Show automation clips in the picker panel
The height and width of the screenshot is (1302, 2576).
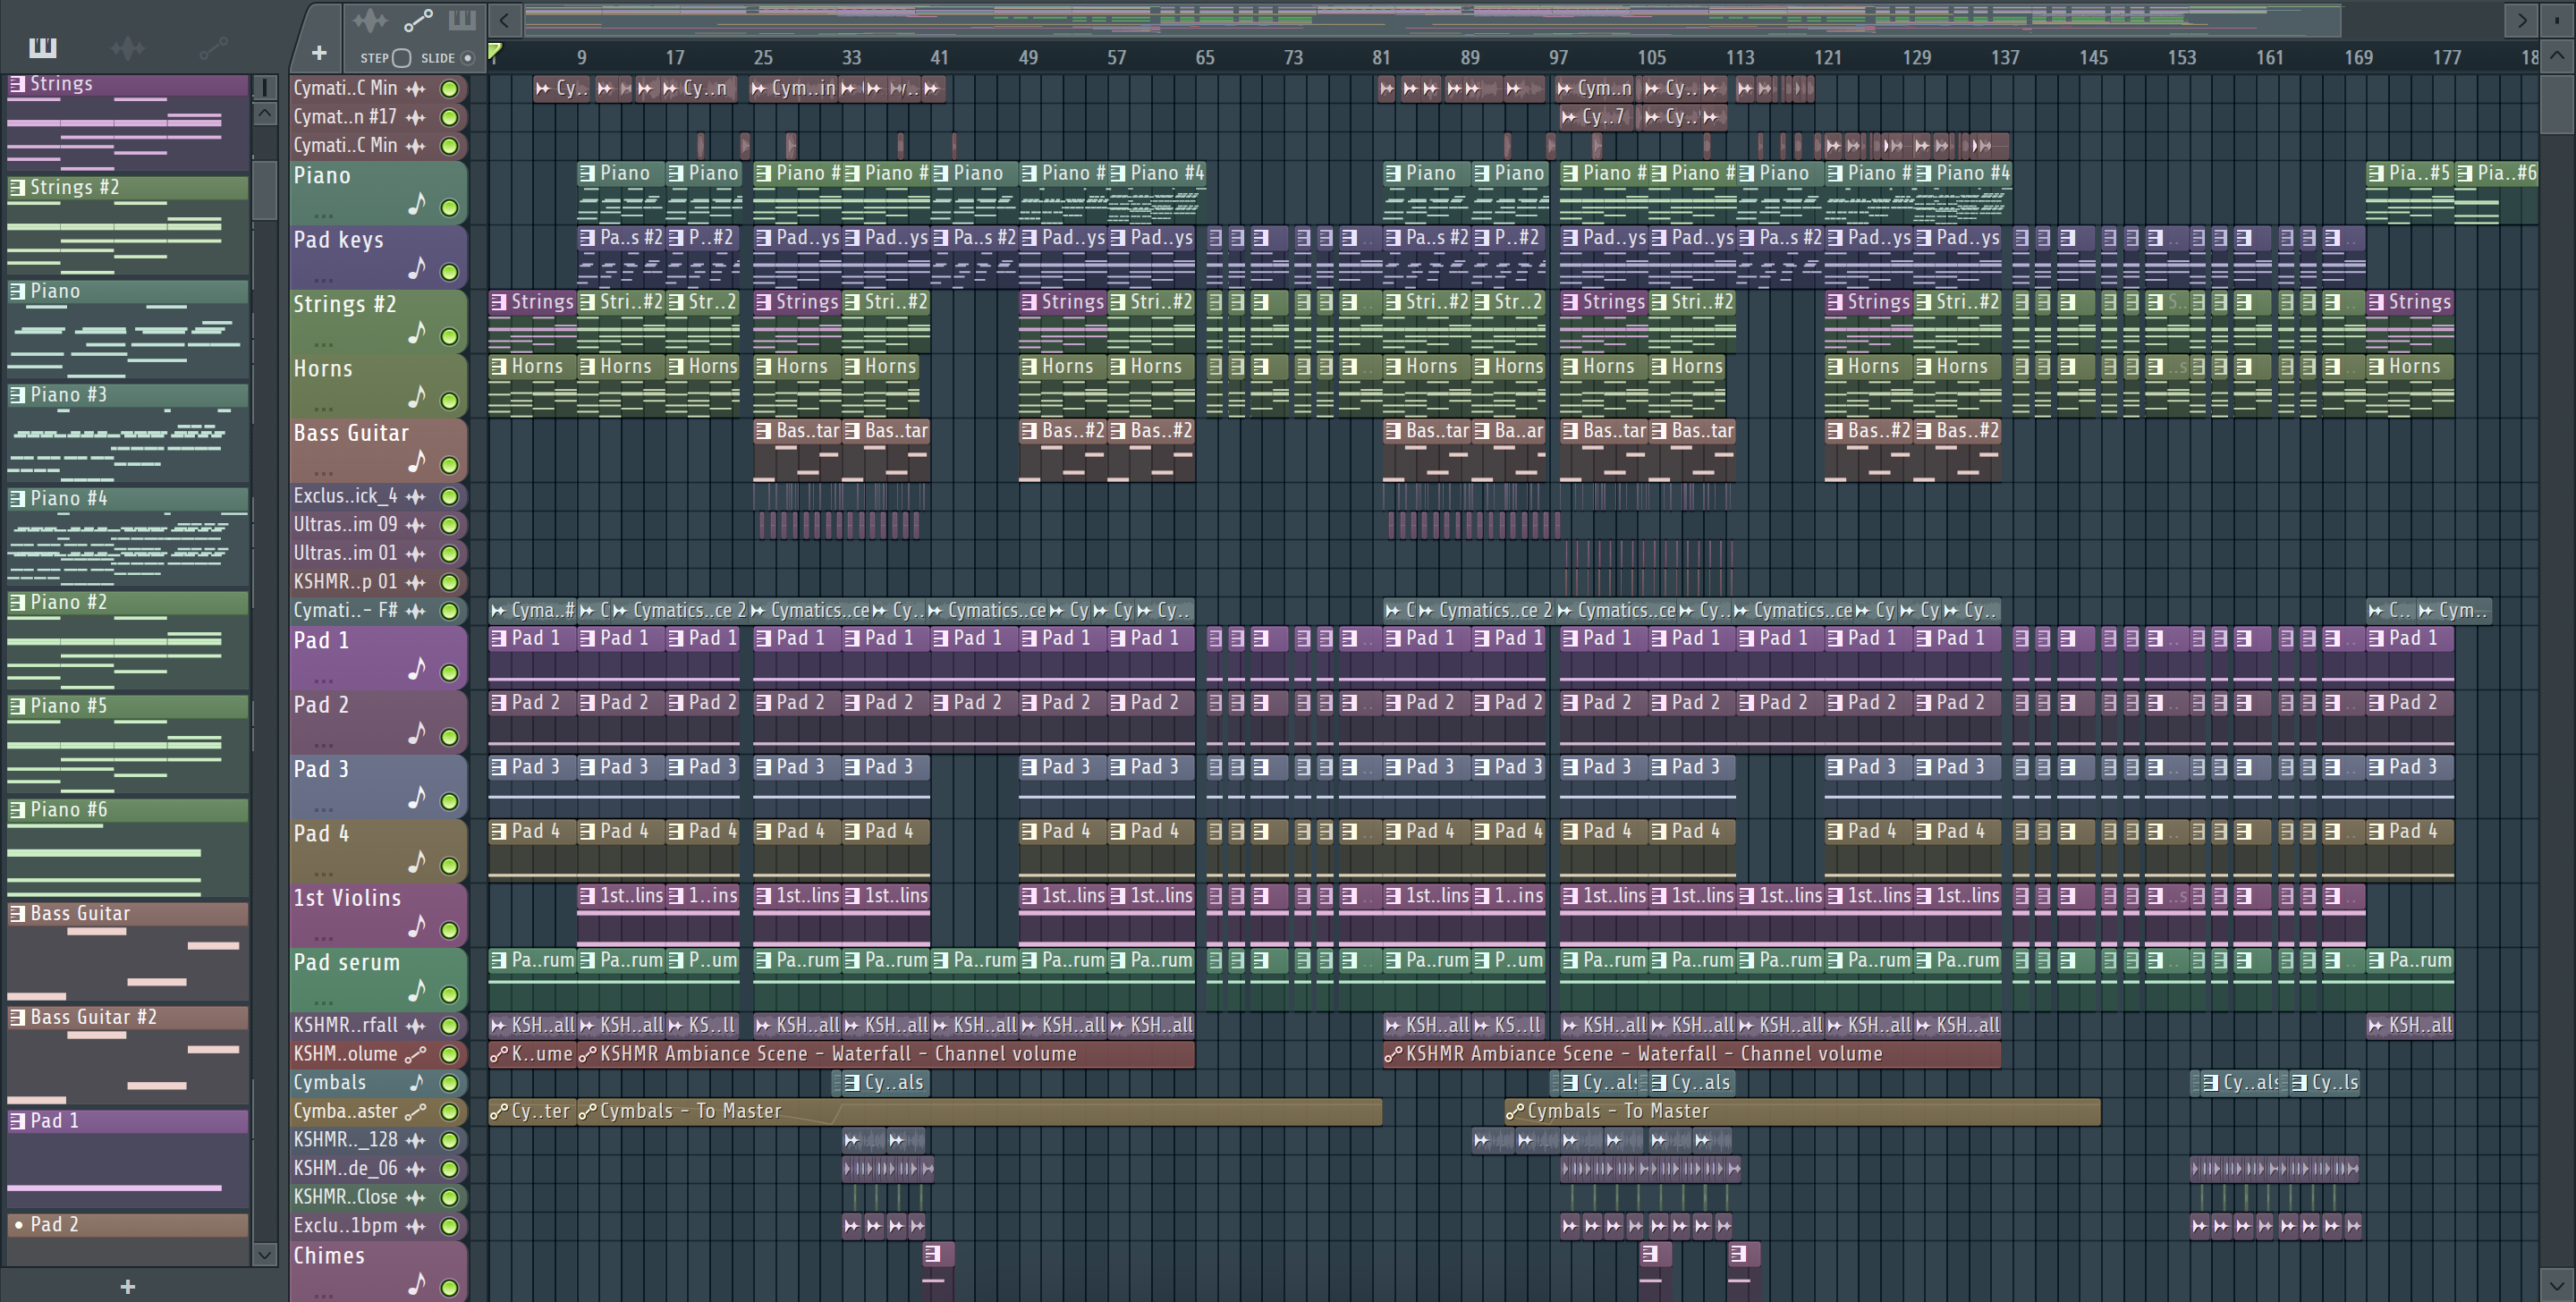(214, 47)
